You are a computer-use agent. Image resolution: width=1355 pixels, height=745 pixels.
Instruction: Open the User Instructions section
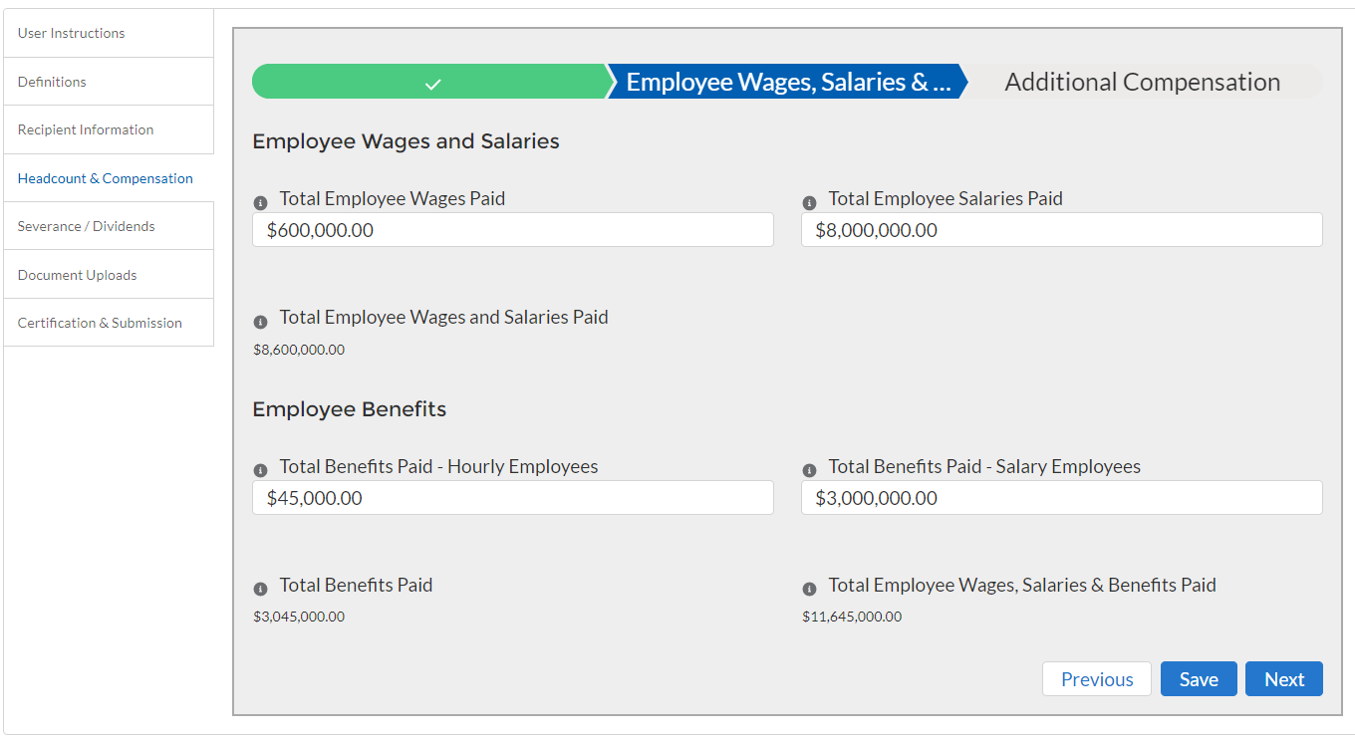pos(72,33)
